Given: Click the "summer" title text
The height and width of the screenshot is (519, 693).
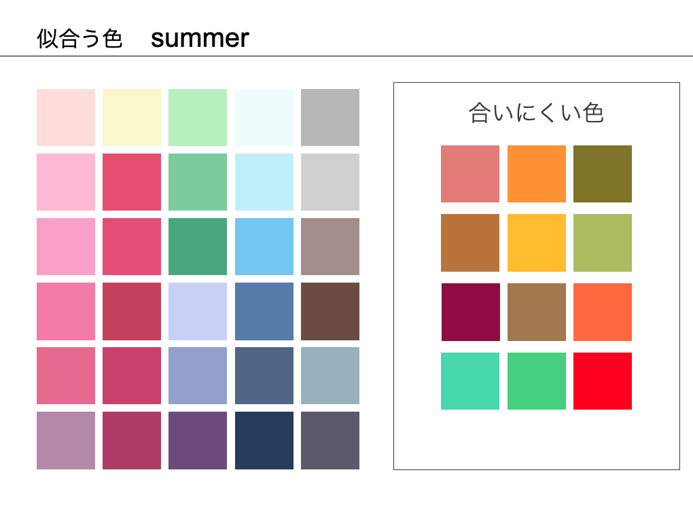Looking at the screenshot, I should tap(200, 39).
